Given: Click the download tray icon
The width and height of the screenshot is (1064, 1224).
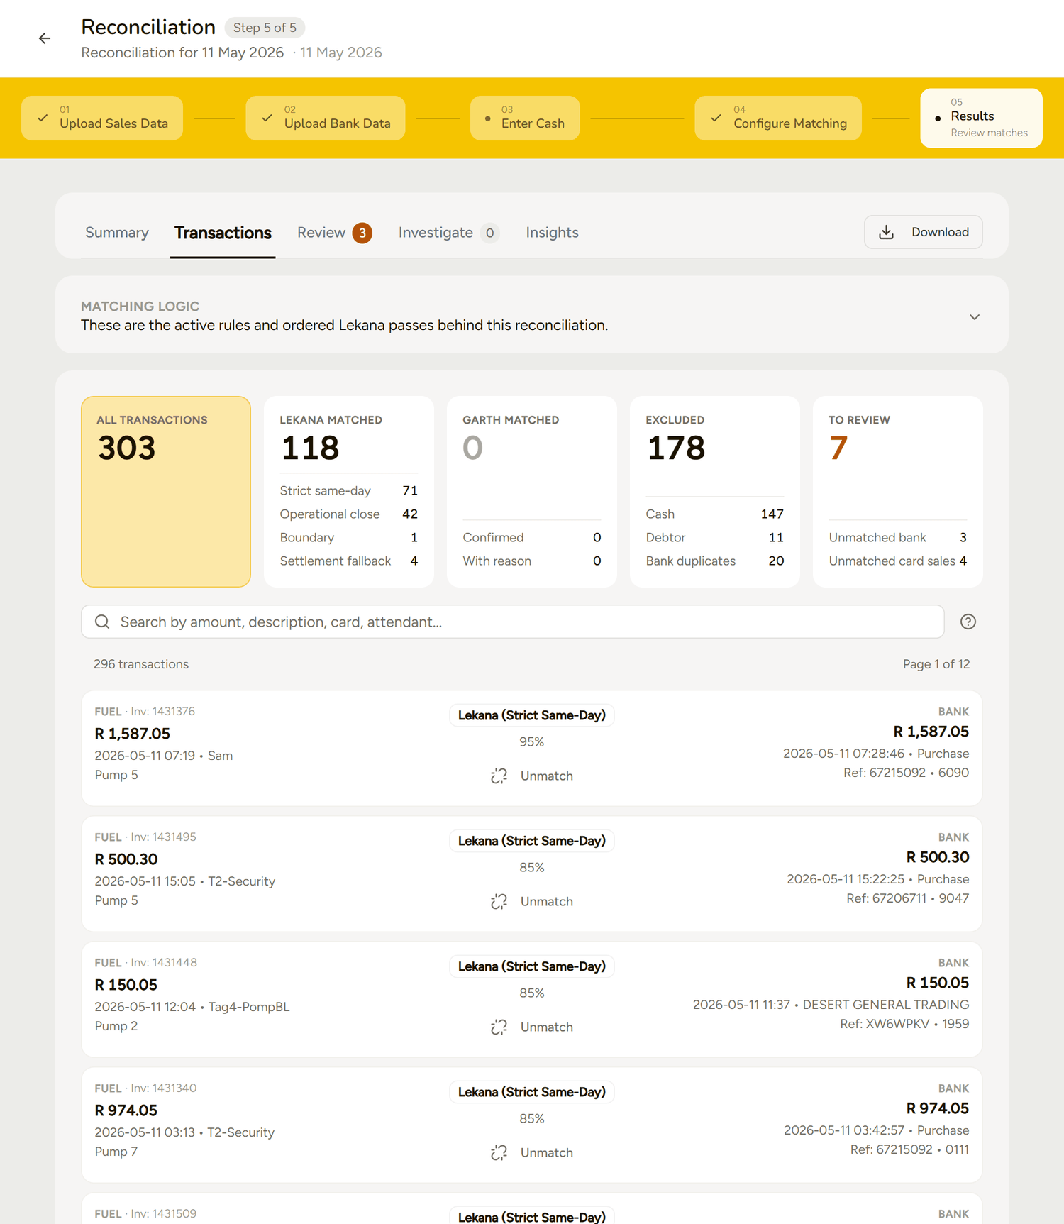Looking at the screenshot, I should pos(886,232).
